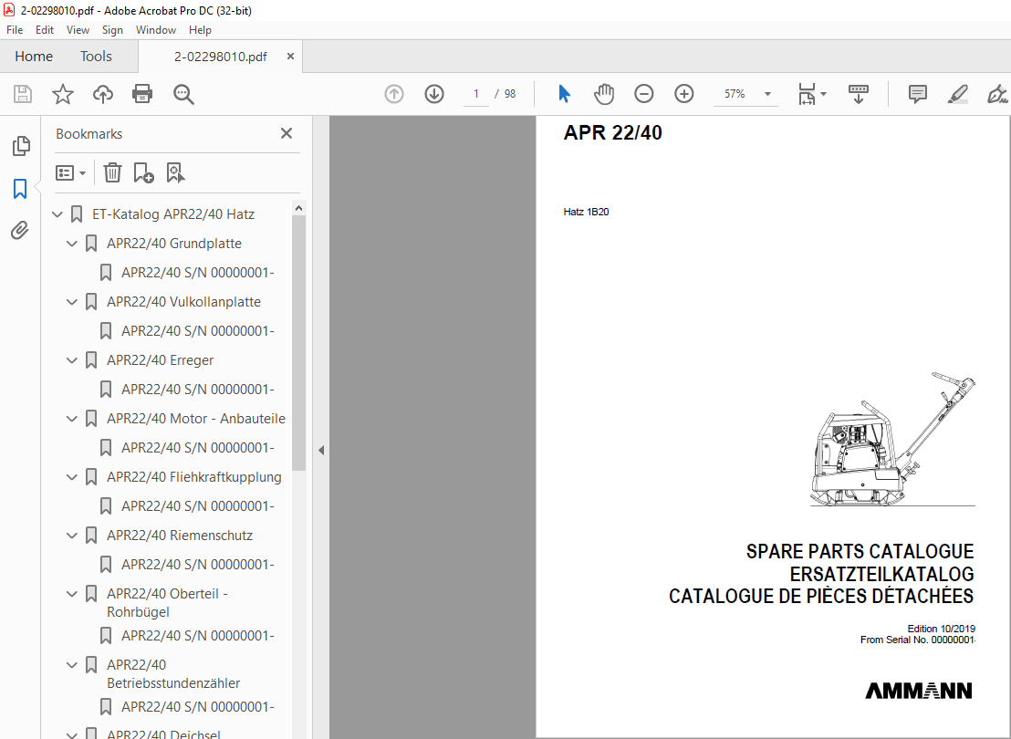Open S/N 00000001- under Grundplatte
This screenshot has height=739, width=1011.
coord(197,272)
